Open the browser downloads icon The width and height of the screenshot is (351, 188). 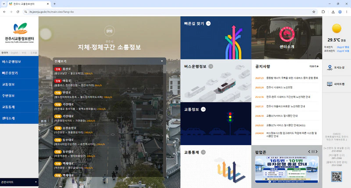(333, 12)
